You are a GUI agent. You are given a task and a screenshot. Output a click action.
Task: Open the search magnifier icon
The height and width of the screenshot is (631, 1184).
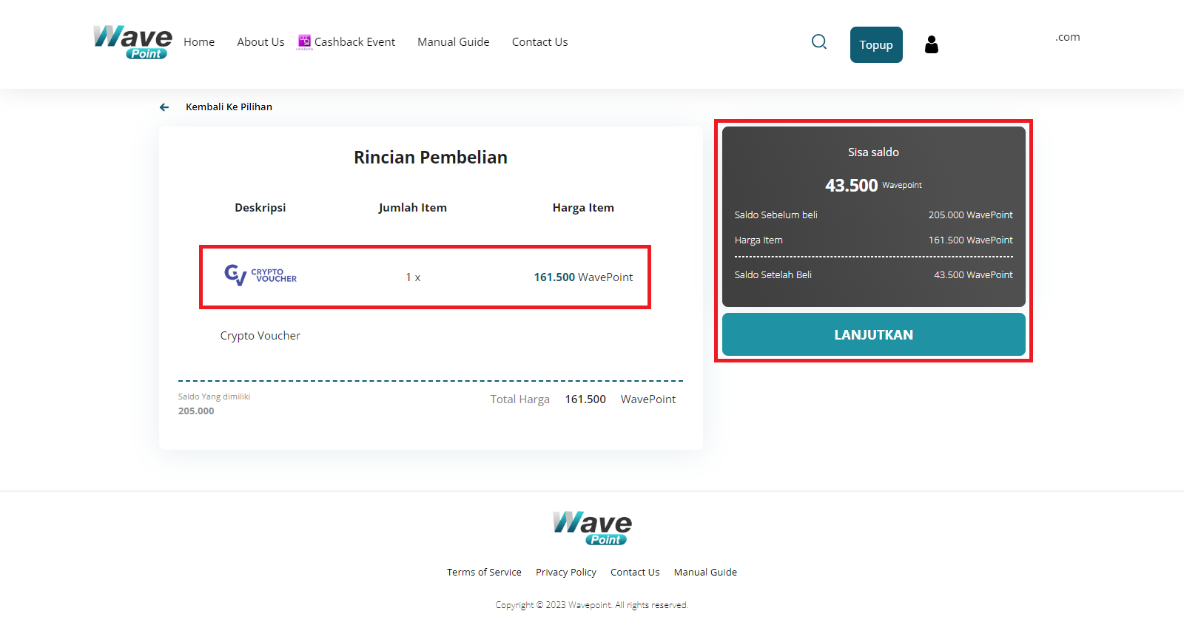pos(818,42)
